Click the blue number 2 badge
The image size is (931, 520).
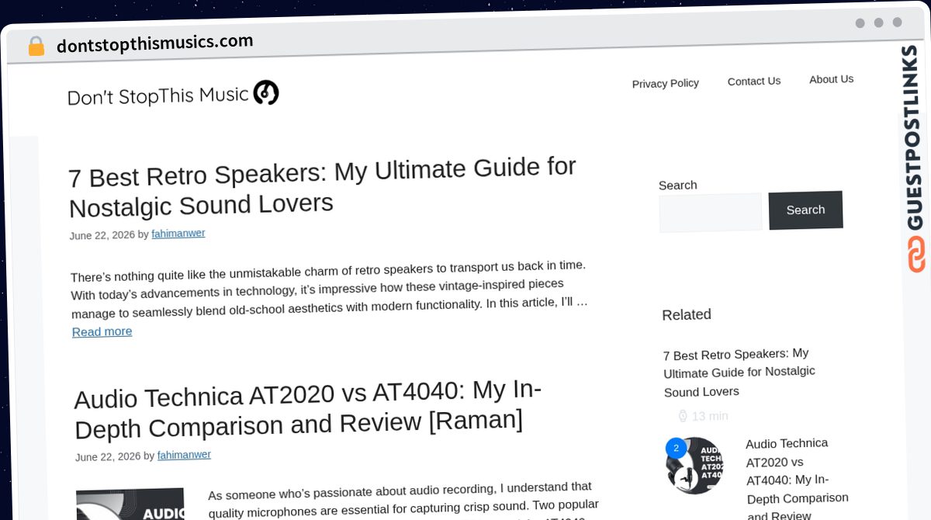(676, 449)
